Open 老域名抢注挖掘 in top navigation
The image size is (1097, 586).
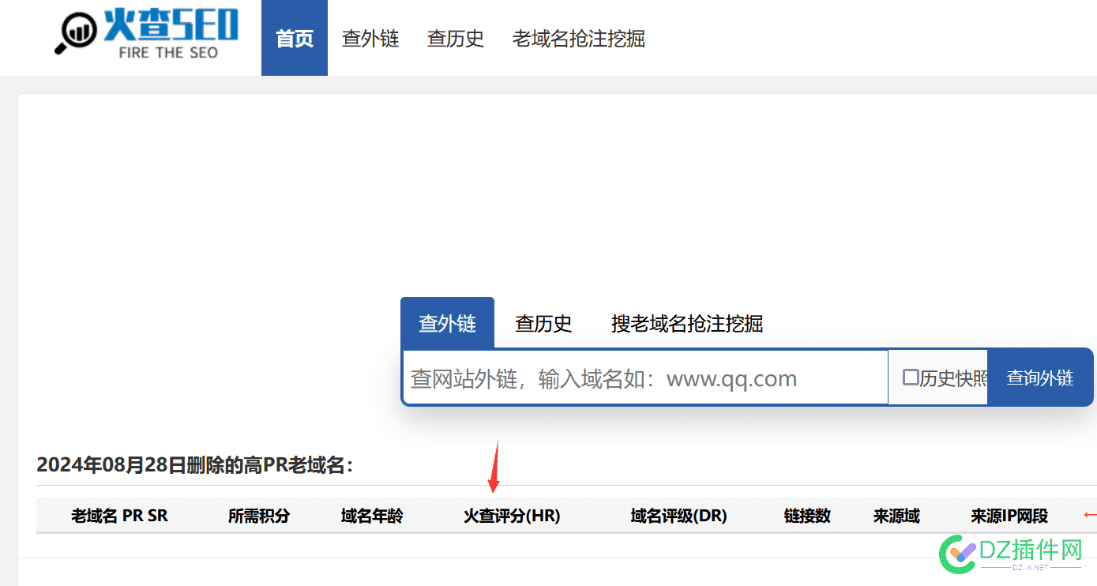(x=579, y=38)
